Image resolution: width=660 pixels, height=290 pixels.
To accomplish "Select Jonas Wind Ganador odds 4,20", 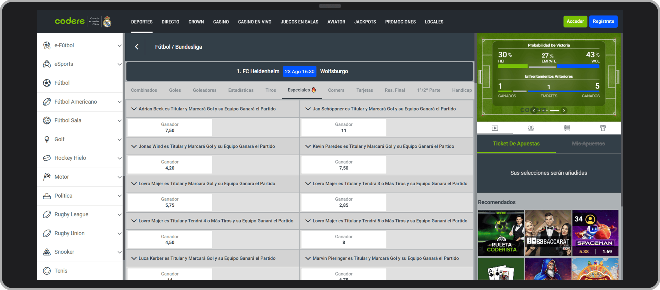I will pyautogui.click(x=169, y=165).
